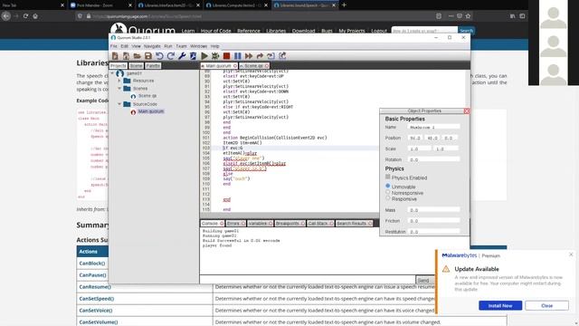Run the program with the green play icon
This screenshot has height=326, width=579.
pyautogui.click(x=204, y=56)
